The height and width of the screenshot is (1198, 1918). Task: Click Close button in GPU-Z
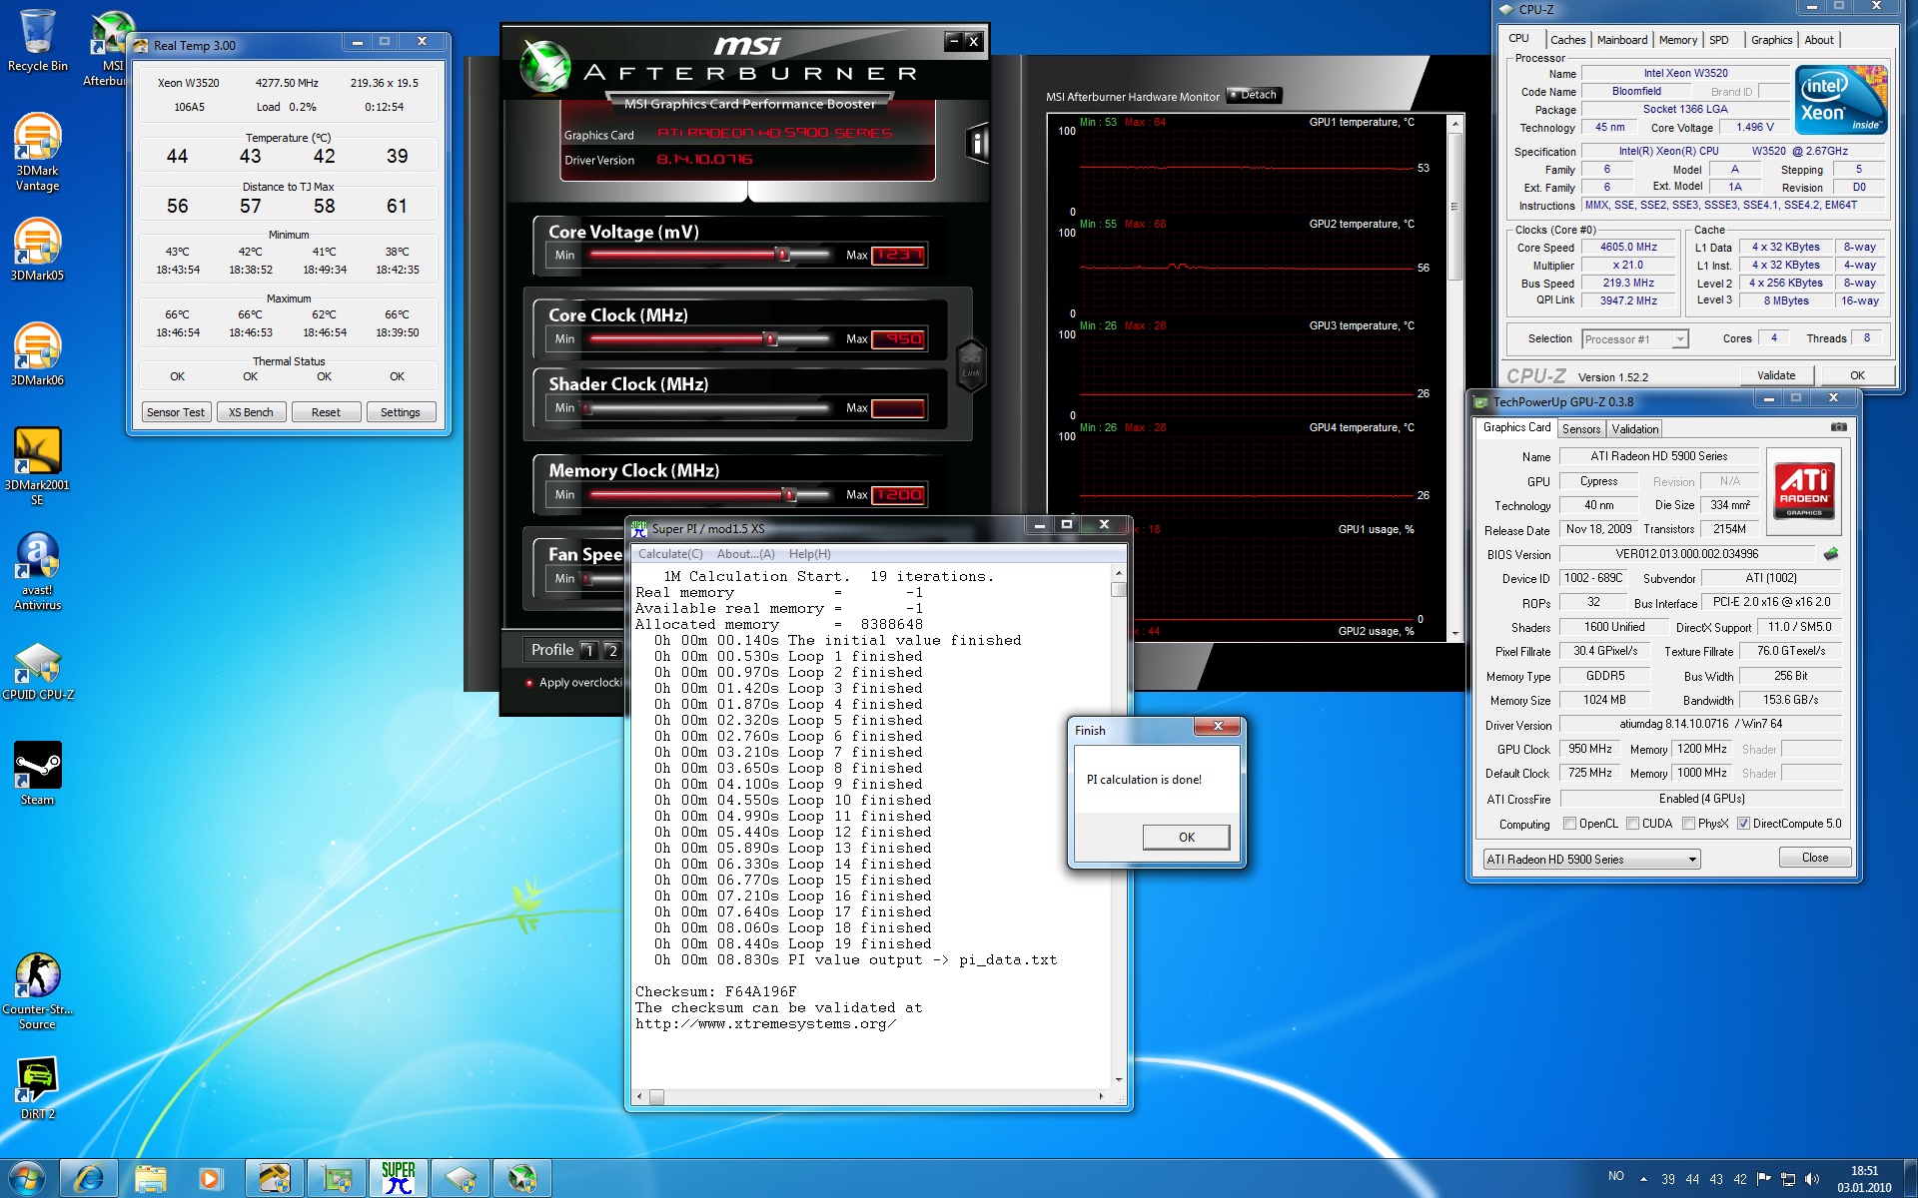[x=1815, y=858]
